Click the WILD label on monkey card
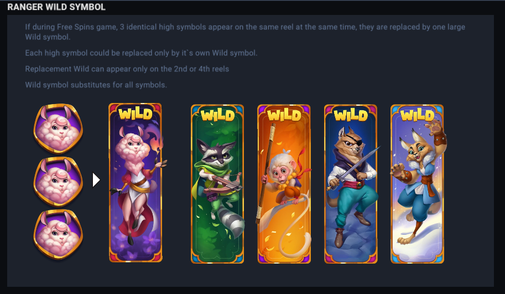The image size is (505, 294). [284, 115]
